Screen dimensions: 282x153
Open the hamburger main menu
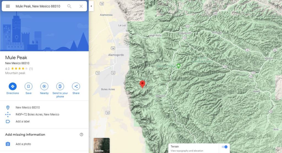point(8,6)
